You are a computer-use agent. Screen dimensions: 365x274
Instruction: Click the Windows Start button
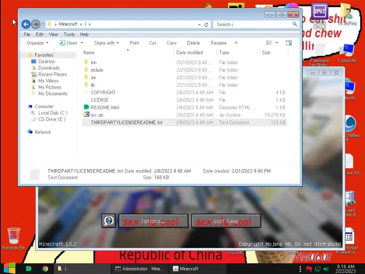10,268
